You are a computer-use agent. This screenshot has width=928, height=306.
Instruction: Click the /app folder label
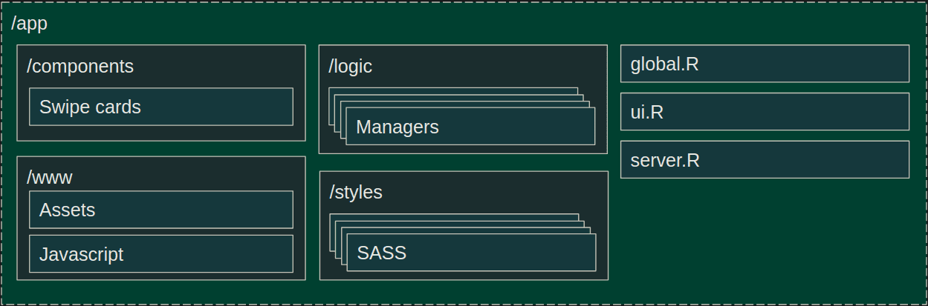pyautogui.click(x=30, y=24)
